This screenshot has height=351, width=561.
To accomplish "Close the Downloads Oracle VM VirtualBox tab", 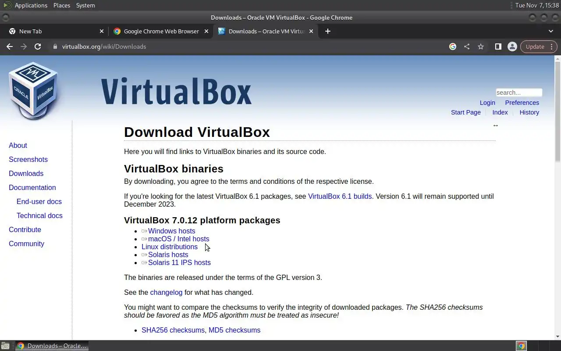I will 311,31.
